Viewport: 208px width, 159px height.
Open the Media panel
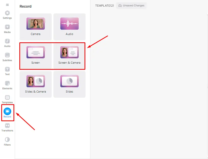coord(7,29)
